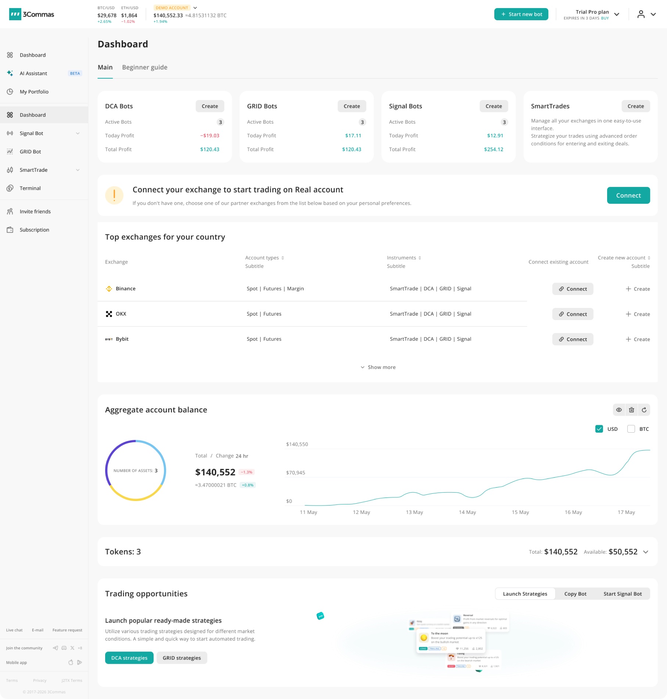
Task: Refresh the aggregate account balance
Action: click(644, 410)
